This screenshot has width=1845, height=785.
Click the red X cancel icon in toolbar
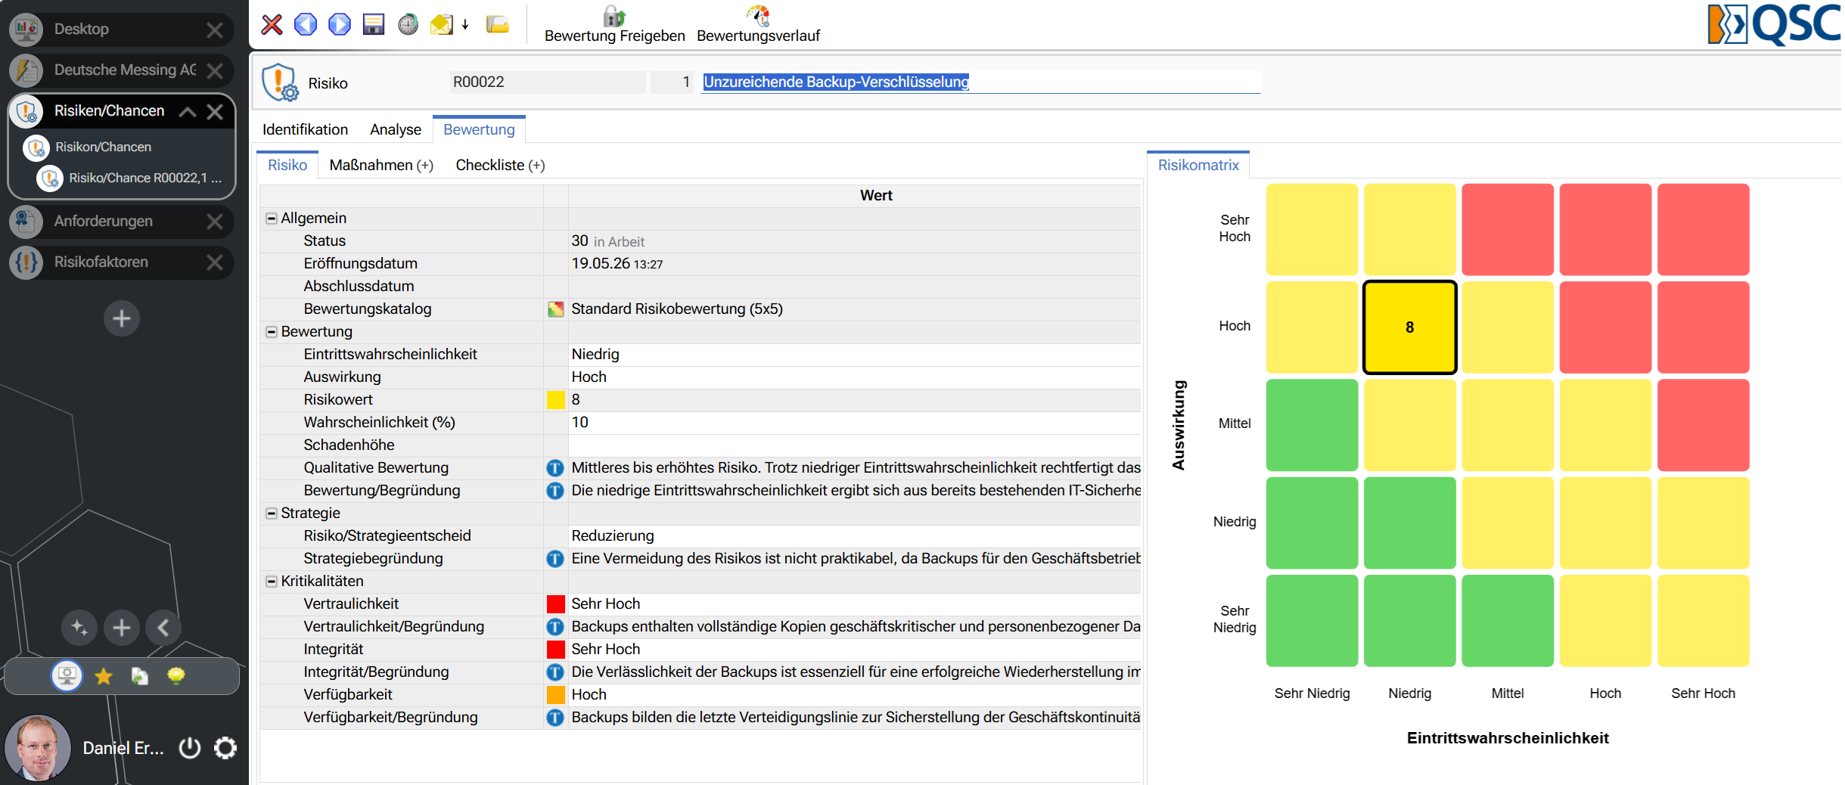point(272,25)
